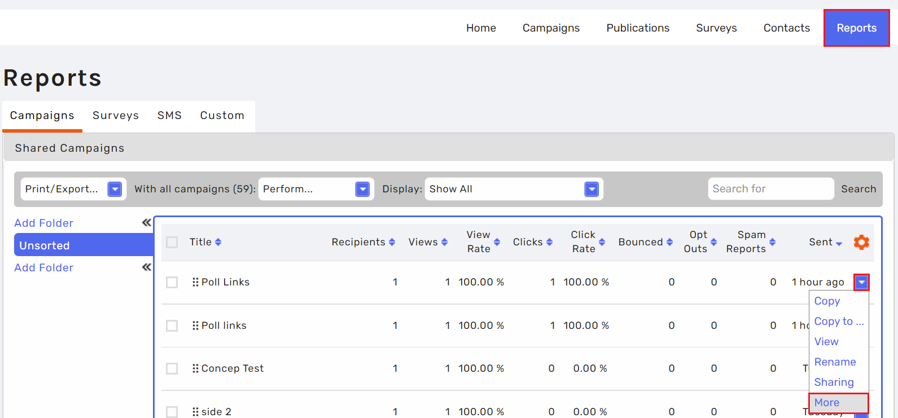
Task: Open the Display Show All dropdown
Action: point(514,189)
